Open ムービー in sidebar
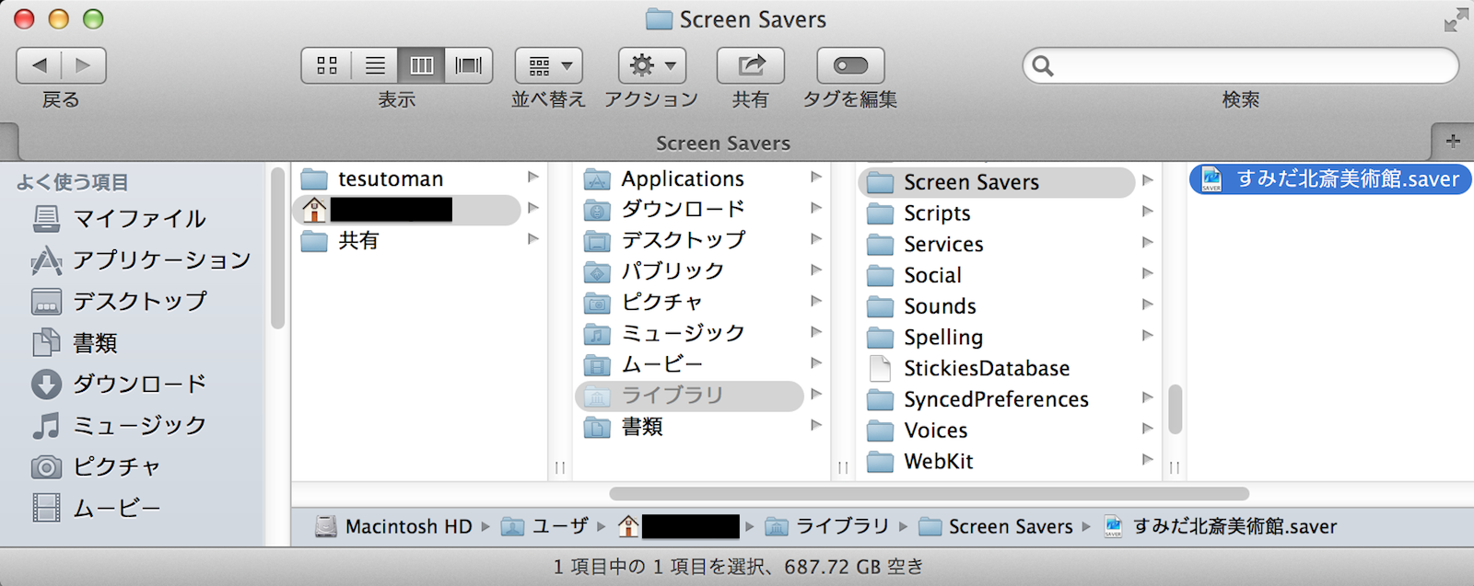This screenshot has height=586, width=1474. [x=96, y=508]
